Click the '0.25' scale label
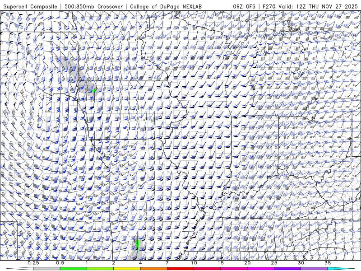The width and height of the screenshot is (361, 271). tap(33, 263)
